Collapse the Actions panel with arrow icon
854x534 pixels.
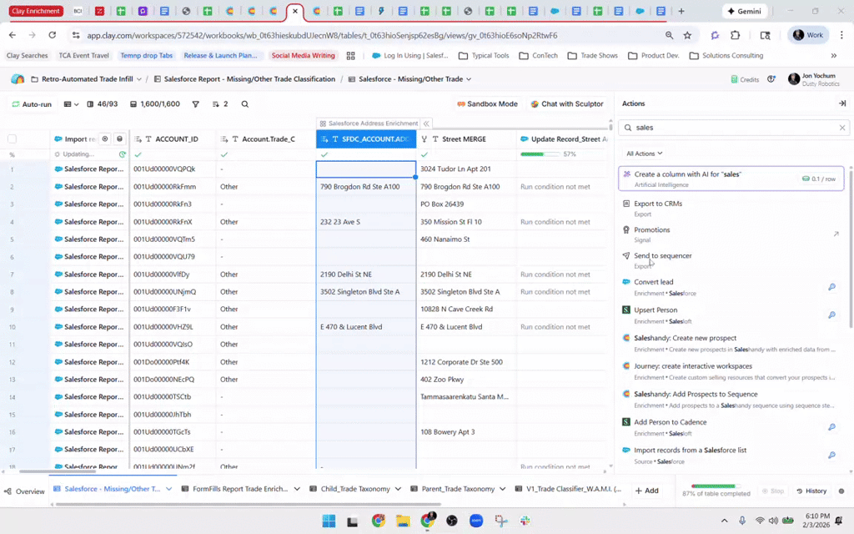(841, 103)
